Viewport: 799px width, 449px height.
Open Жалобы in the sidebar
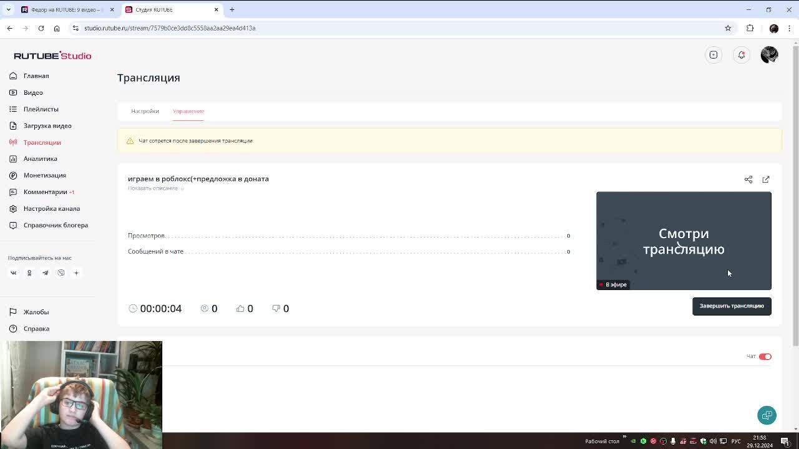pyautogui.click(x=36, y=312)
